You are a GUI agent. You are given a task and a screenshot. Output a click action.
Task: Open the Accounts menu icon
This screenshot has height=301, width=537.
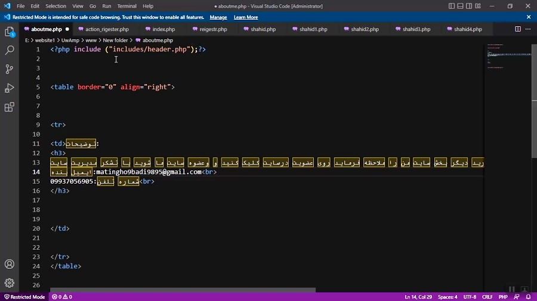click(10, 264)
